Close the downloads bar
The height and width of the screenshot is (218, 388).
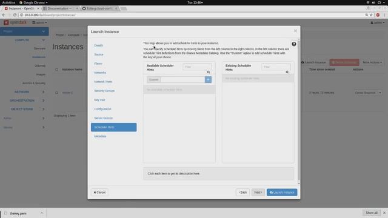coord(384,213)
